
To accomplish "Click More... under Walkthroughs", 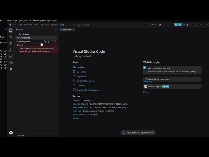I will tap(146, 92).
